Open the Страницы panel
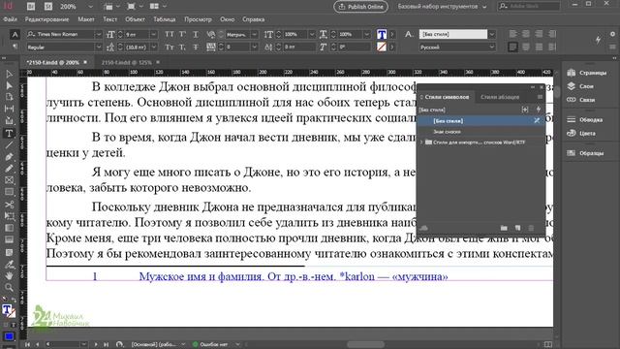620x349 pixels. 587,73
